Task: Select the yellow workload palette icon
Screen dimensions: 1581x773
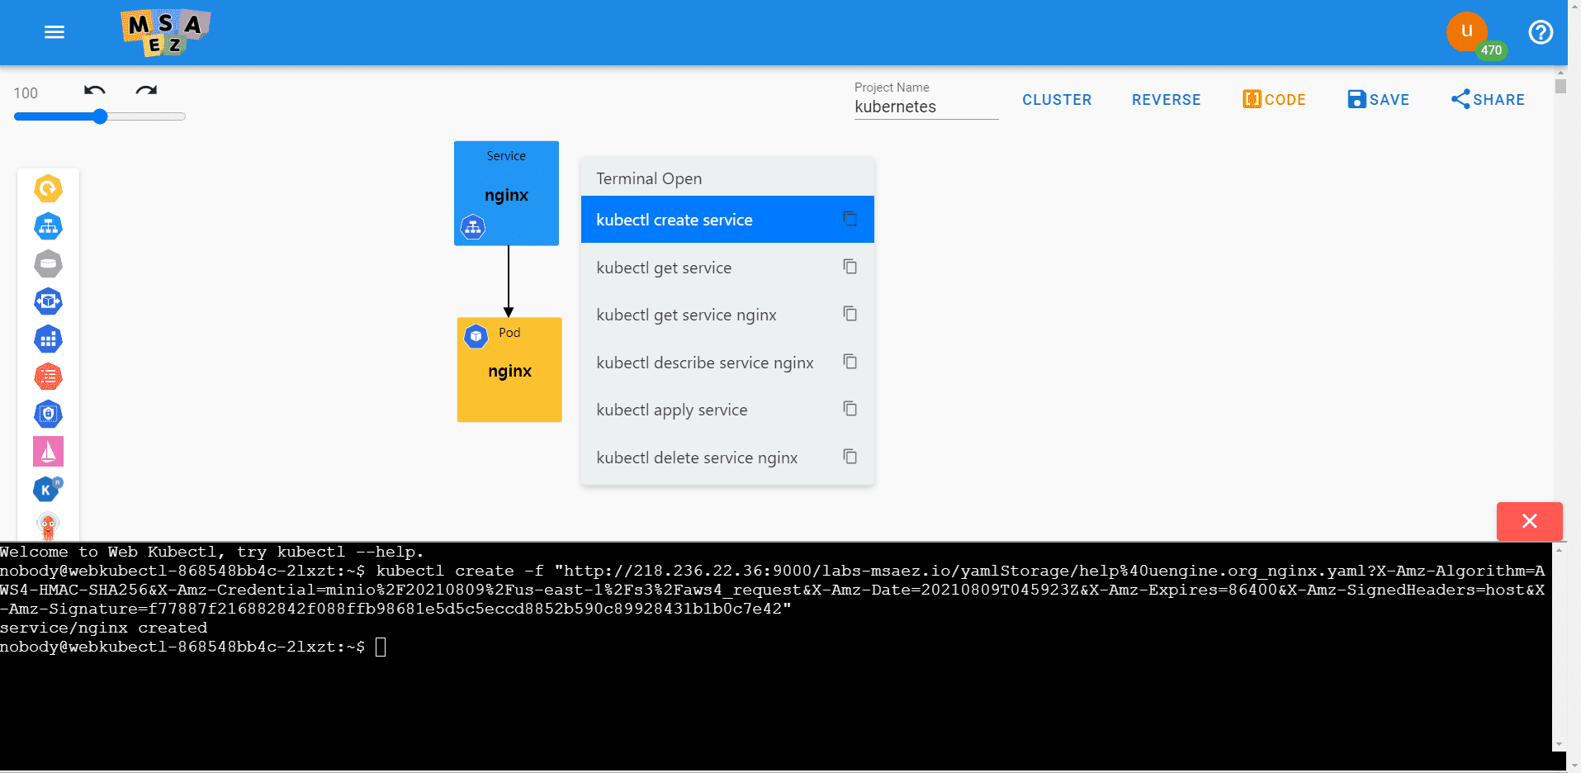Action: click(x=48, y=189)
